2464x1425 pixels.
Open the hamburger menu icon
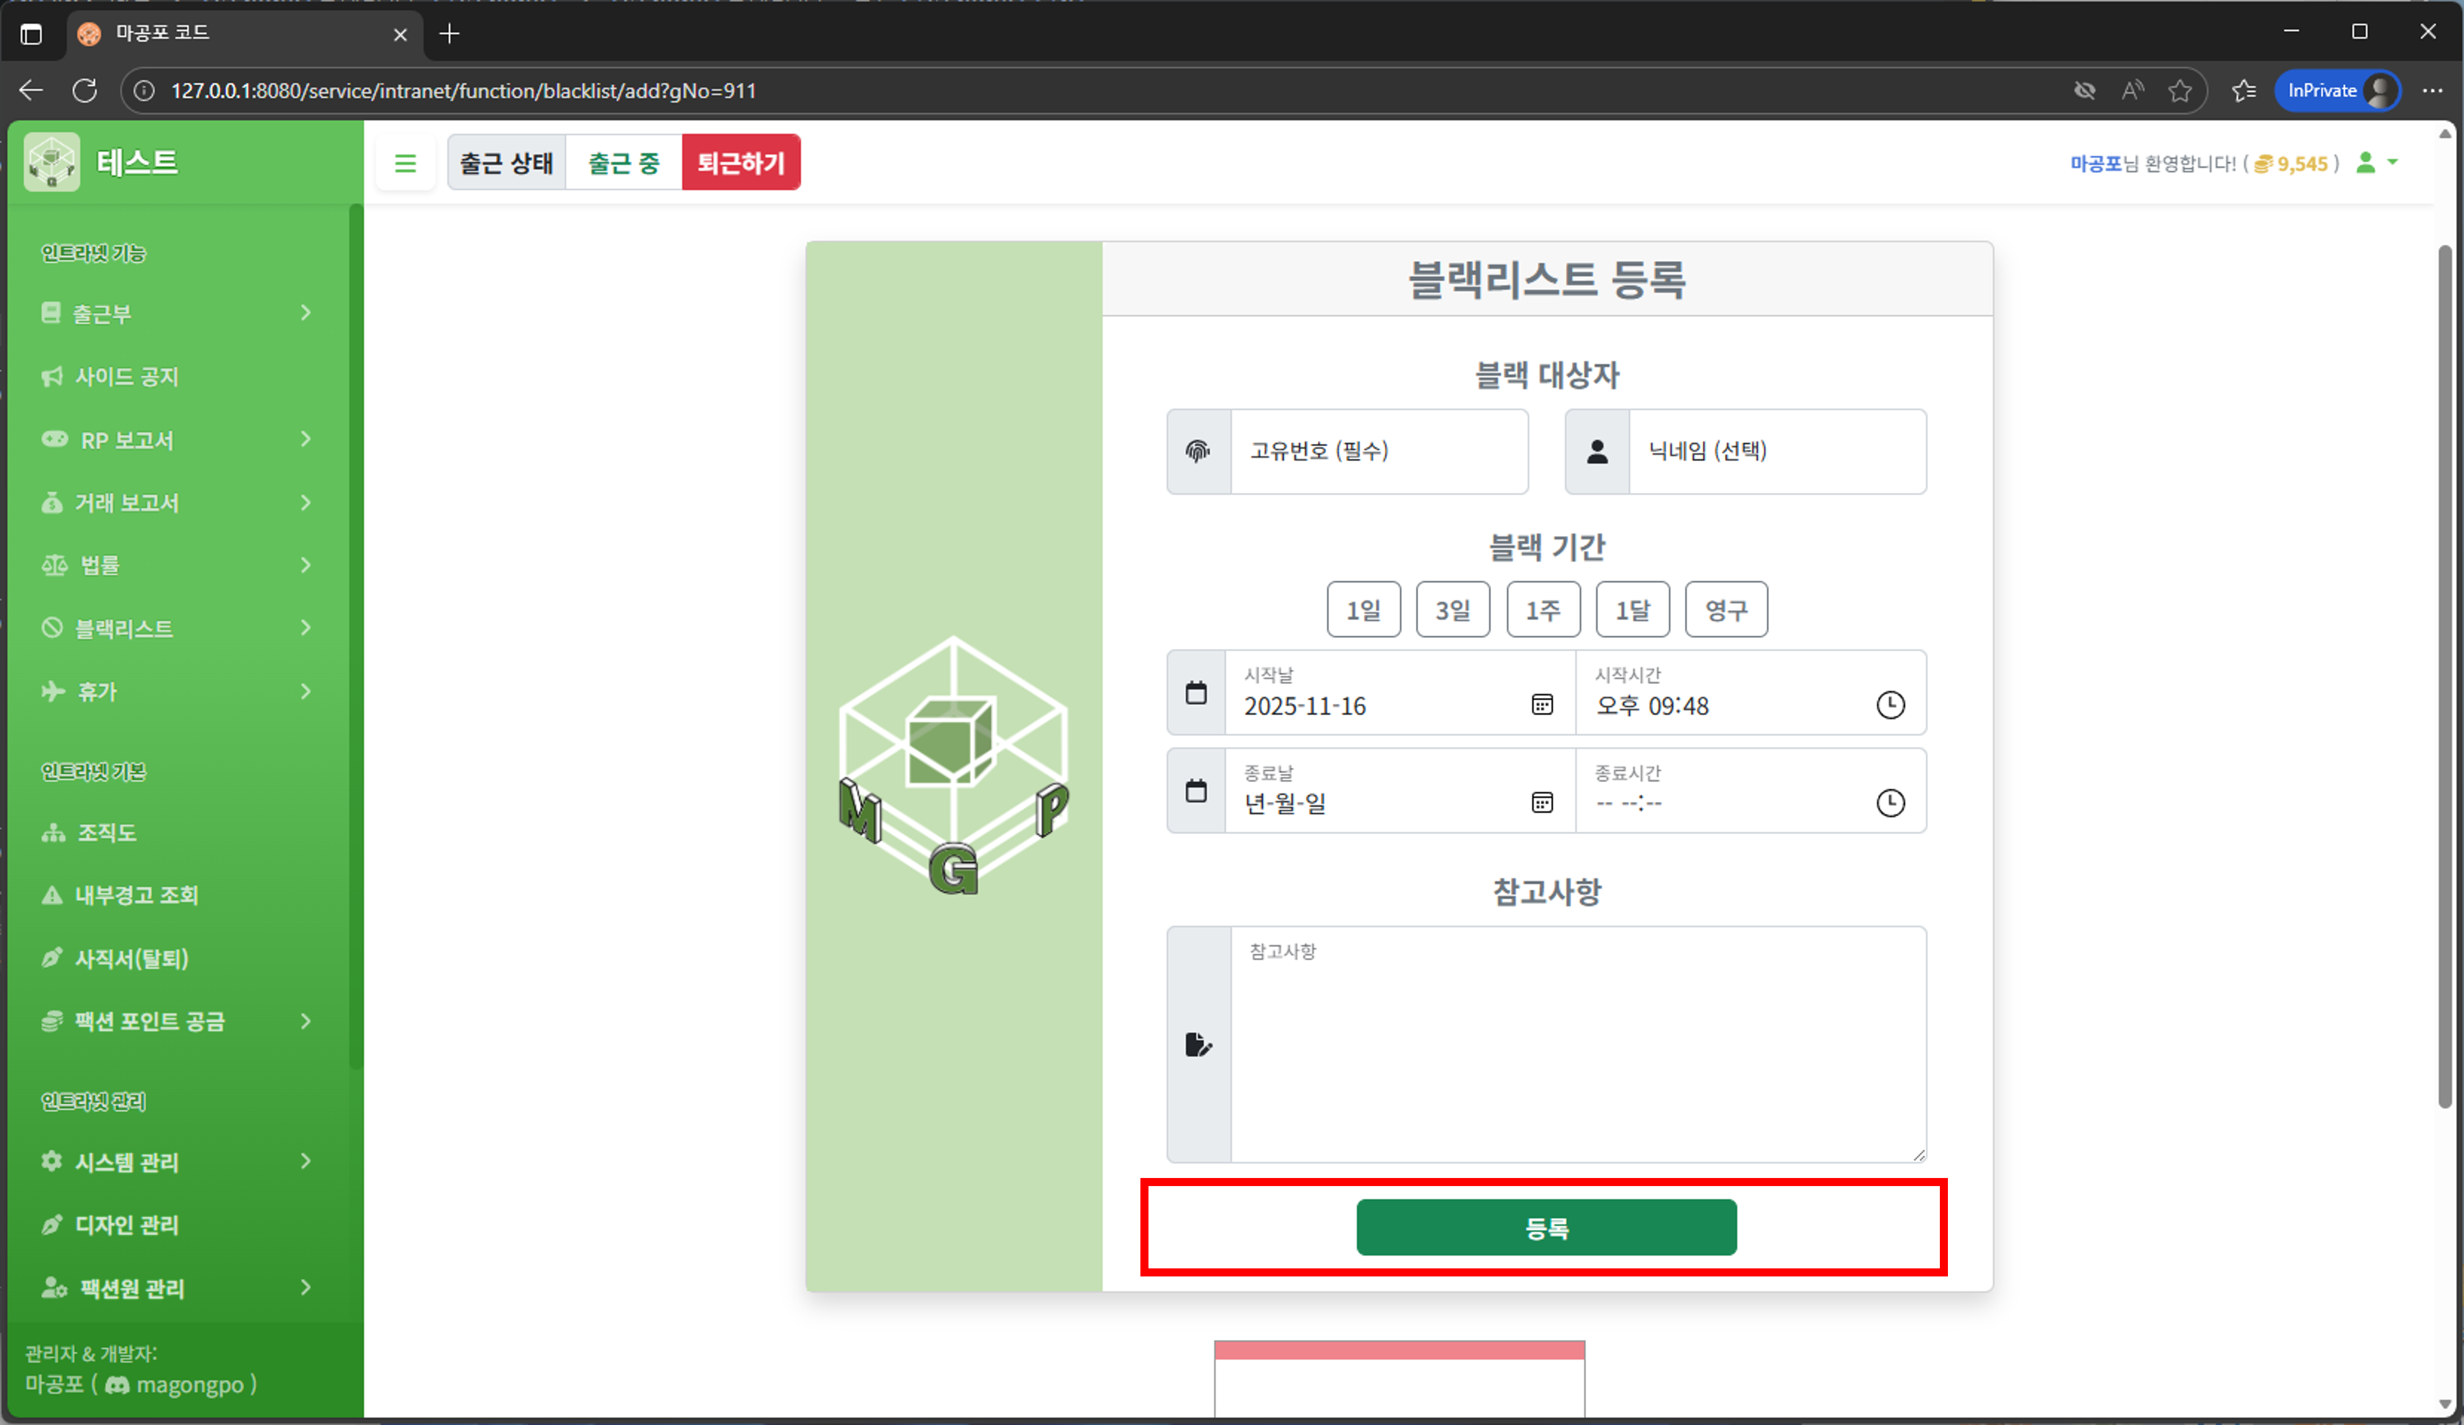pos(406,162)
